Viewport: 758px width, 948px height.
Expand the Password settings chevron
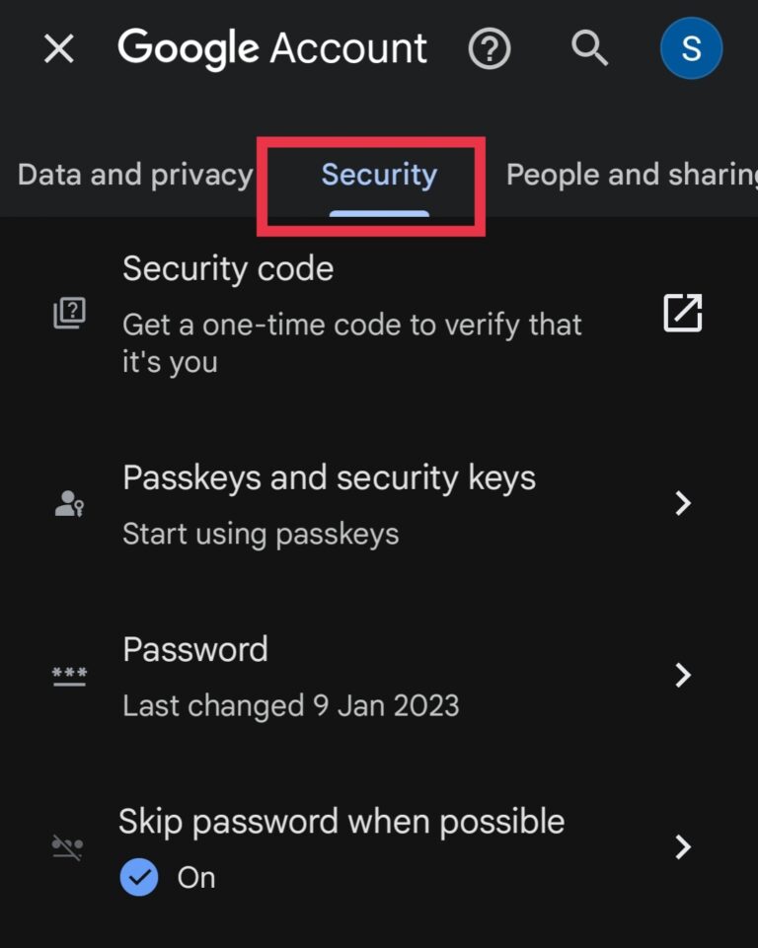click(683, 675)
